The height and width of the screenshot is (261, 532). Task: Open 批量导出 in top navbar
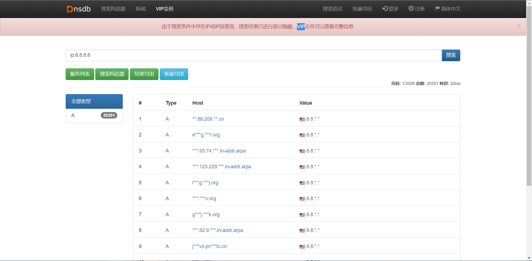tap(362, 9)
